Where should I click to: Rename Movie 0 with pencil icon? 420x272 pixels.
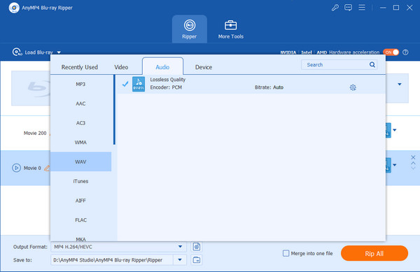(47, 168)
